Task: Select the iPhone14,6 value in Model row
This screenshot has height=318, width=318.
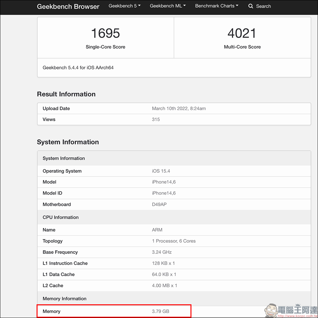Action: pyautogui.click(x=164, y=182)
